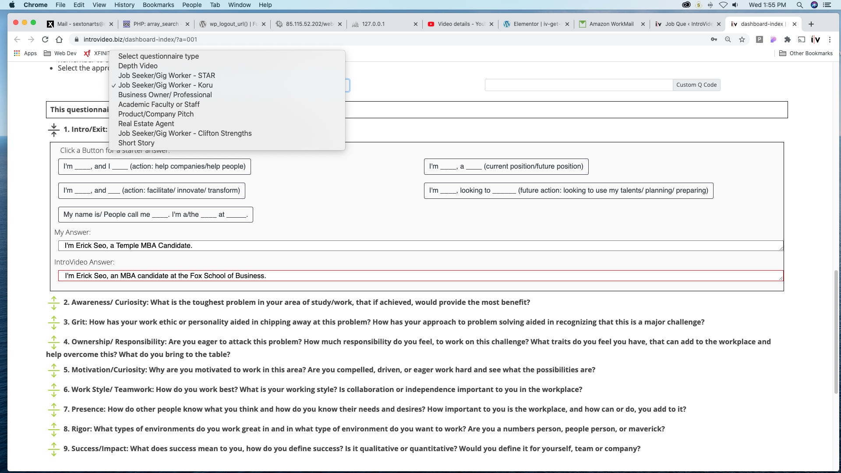841x473 pixels.
Task: Click the Custom Q Code input field
Action: coord(579,85)
